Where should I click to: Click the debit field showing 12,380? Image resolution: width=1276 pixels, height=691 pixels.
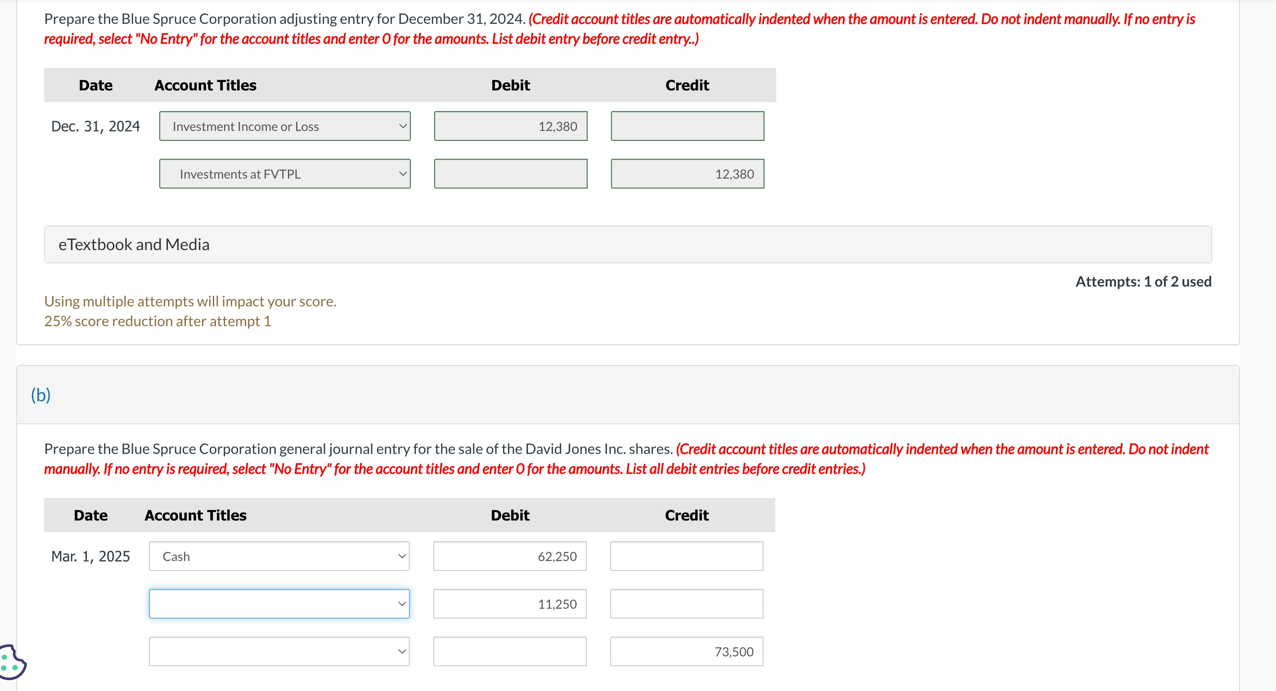(x=510, y=126)
